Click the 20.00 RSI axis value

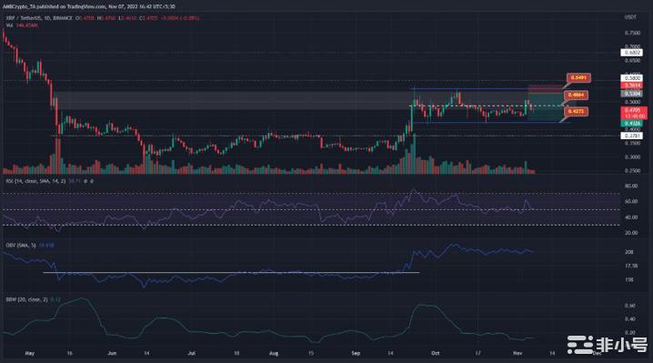(631, 233)
